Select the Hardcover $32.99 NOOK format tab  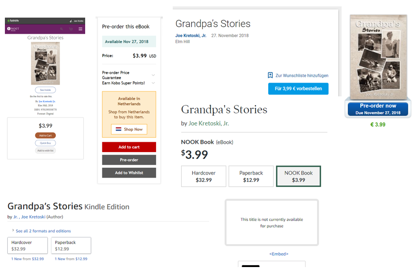pos(204,176)
